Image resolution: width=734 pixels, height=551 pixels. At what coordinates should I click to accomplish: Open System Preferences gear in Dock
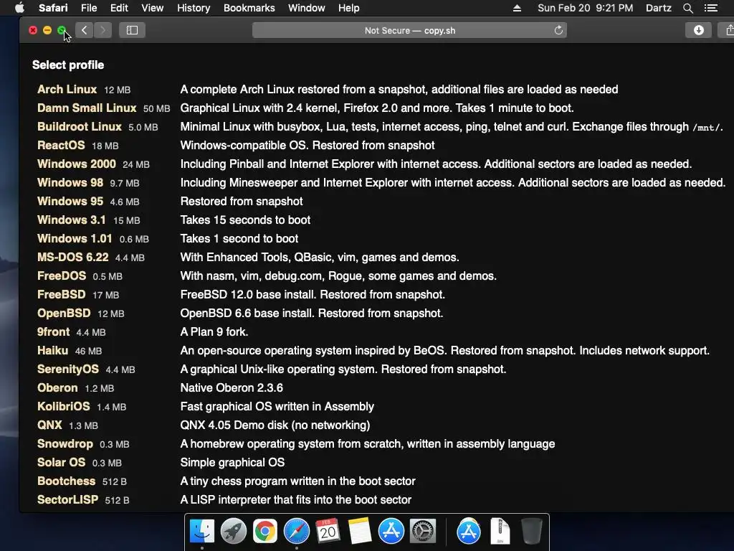423,532
